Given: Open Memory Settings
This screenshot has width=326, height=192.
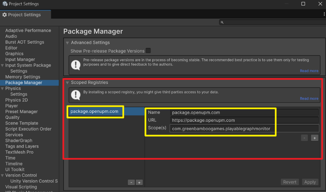Looking at the screenshot, I should point(23,77).
